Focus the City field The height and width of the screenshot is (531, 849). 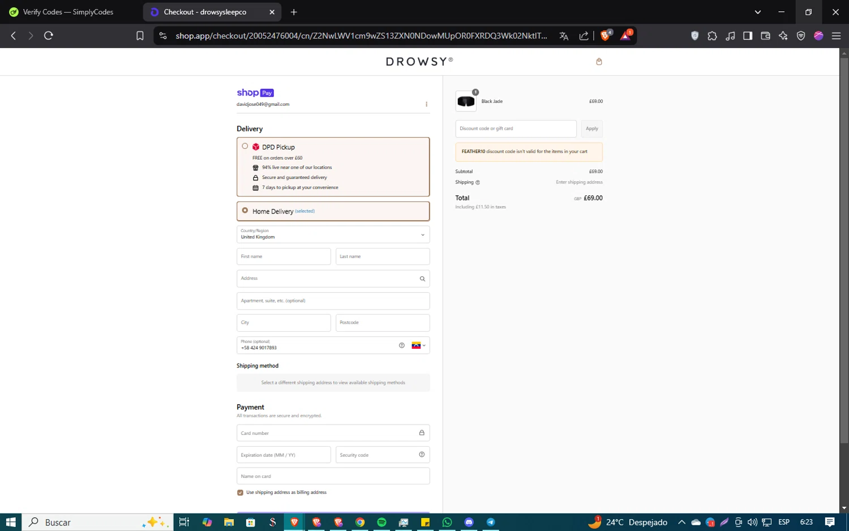[284, 323]
